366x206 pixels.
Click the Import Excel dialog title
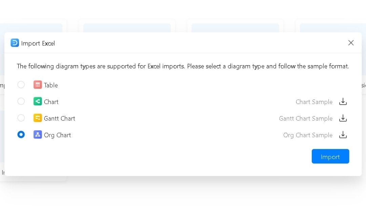pyautogui.click(x=37, y=43)
